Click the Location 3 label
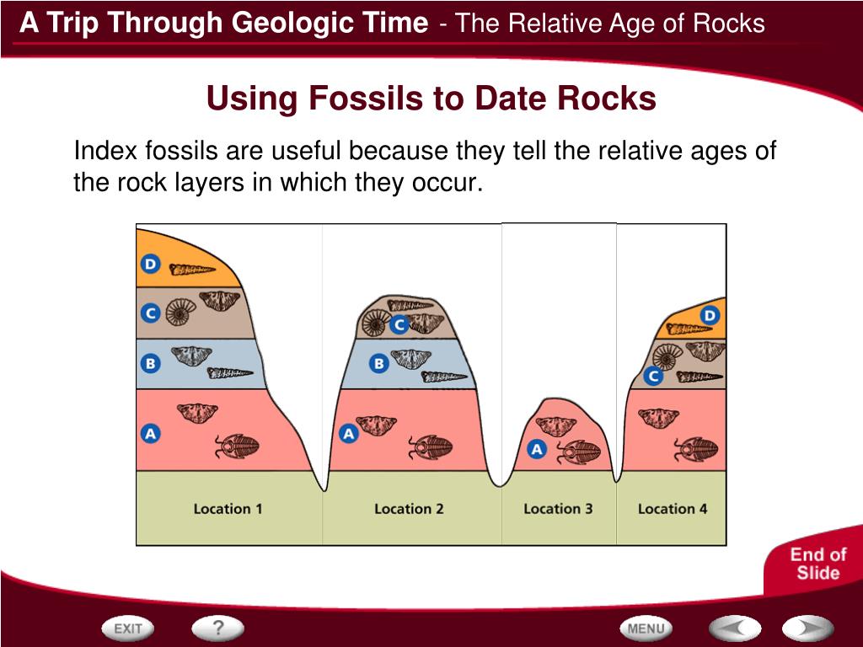863x647 pixels. point(559,508)
